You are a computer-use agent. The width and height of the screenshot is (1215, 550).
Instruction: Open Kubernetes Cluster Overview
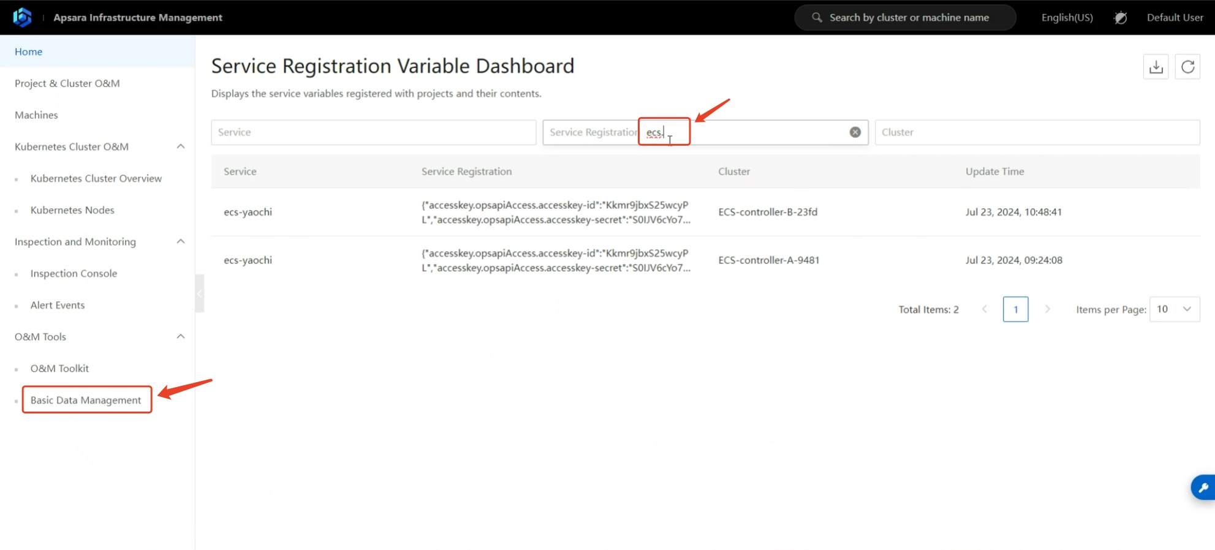coord(96,178)
